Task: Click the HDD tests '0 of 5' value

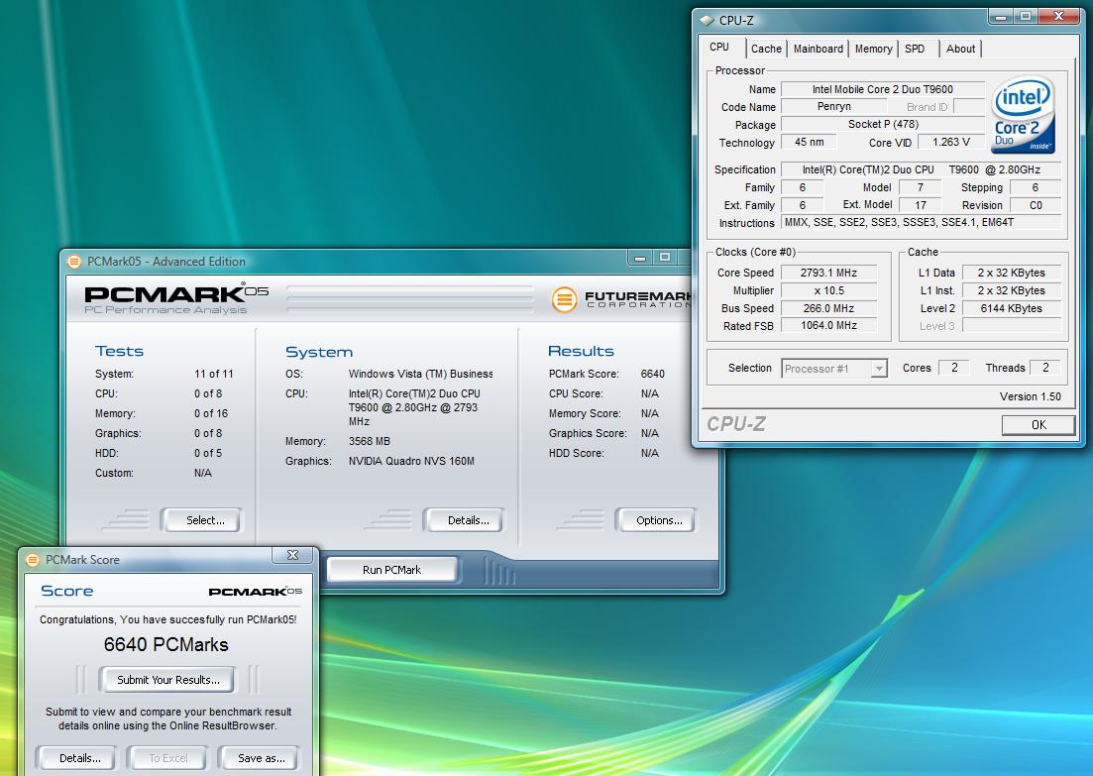Action: [x=208, y=453]
